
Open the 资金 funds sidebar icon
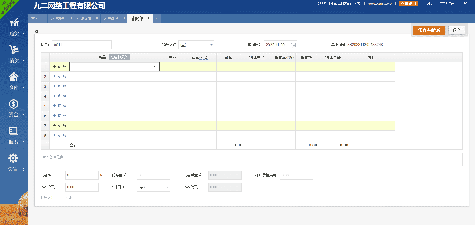tap(14, 104)
